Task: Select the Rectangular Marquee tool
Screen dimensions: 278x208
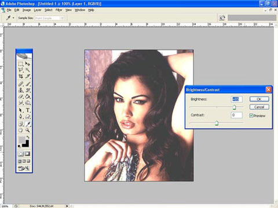Action: click(21, 64)
